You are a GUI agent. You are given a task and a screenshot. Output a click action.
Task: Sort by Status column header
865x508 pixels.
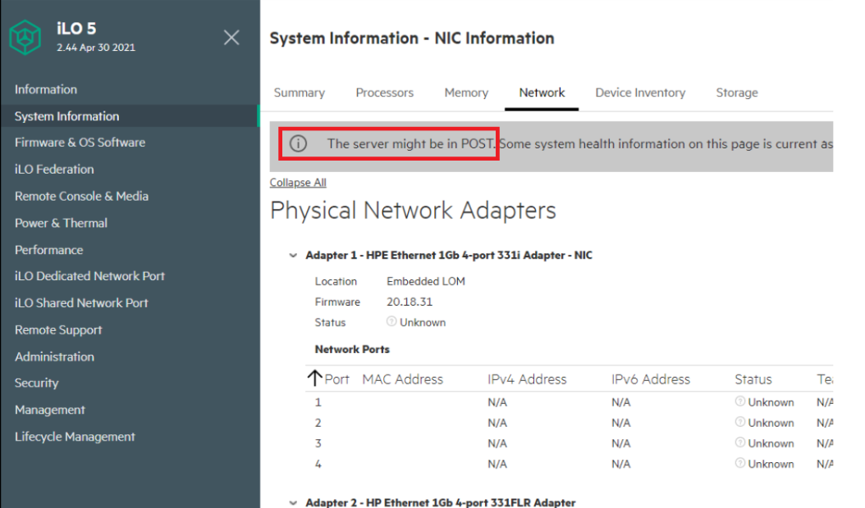tap(753, 379)
